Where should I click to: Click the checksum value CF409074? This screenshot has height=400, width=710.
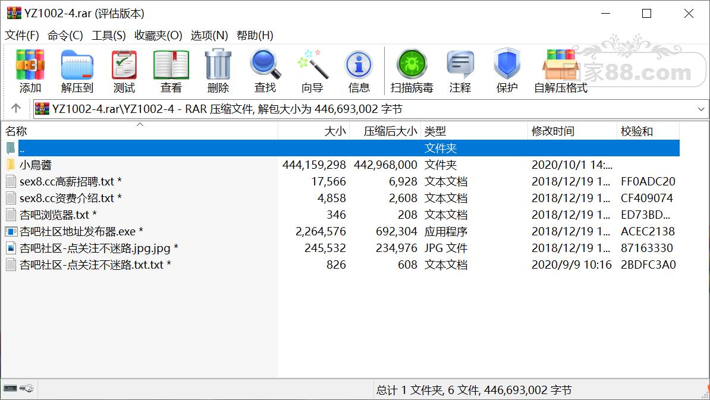646,198
